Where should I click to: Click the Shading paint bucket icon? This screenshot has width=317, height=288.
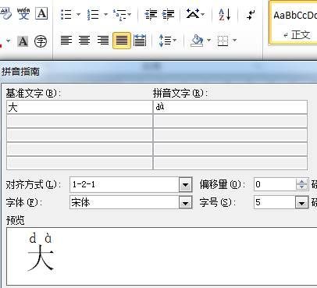pyautogui.click(x=197, y=41)
